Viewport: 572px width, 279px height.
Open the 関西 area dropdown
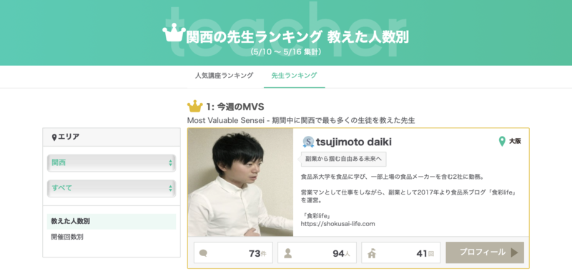(x=112, y=163)
